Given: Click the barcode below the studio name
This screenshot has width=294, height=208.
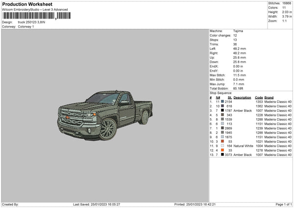Looking at the screenshot, I should coord(28,16).
